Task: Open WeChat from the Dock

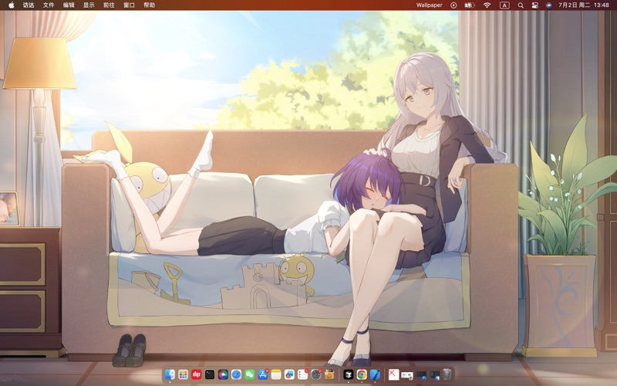Action: [249, 374]
